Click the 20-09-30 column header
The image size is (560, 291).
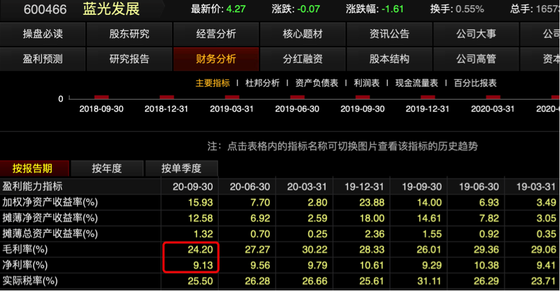click(x=192, y=186)
